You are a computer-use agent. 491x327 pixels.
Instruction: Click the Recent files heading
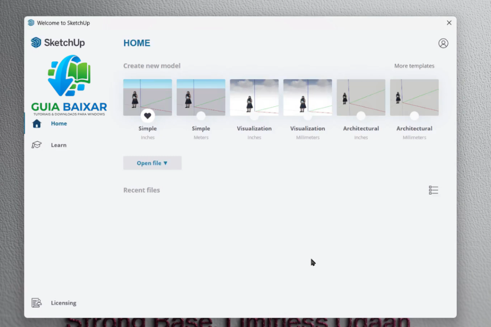tap(141, 190)
